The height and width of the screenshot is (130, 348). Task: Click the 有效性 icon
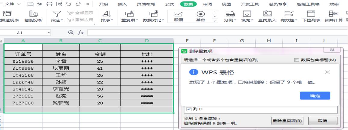[x=289, y=14]
